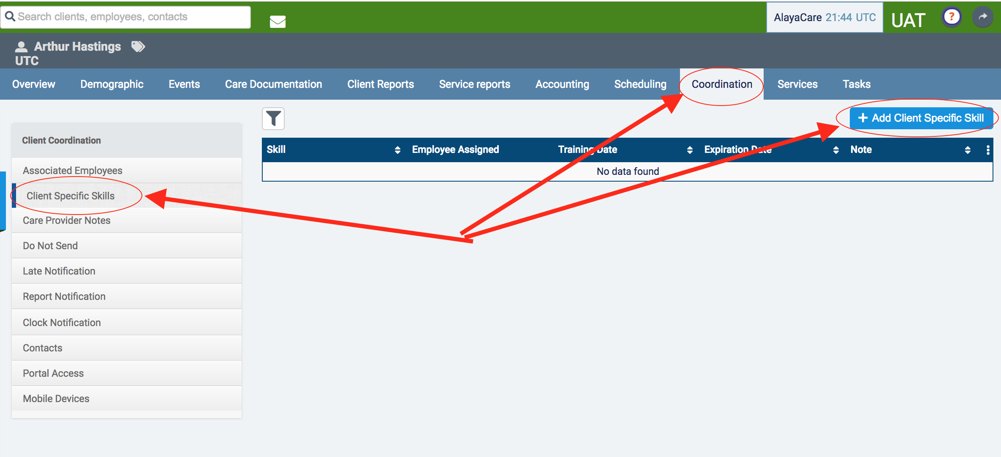
Task: Sort by Note column arrows
Action: (967, 150)
